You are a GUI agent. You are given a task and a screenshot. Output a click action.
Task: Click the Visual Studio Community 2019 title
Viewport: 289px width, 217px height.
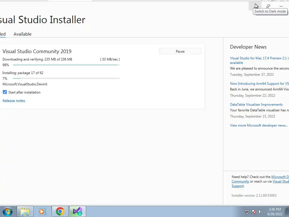pos(37,51)
